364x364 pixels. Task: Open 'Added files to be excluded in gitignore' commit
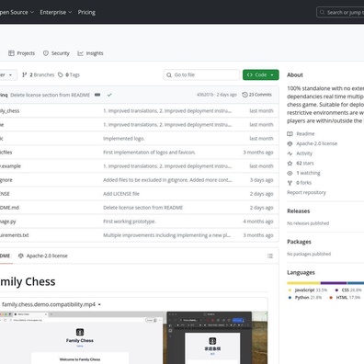167,180
